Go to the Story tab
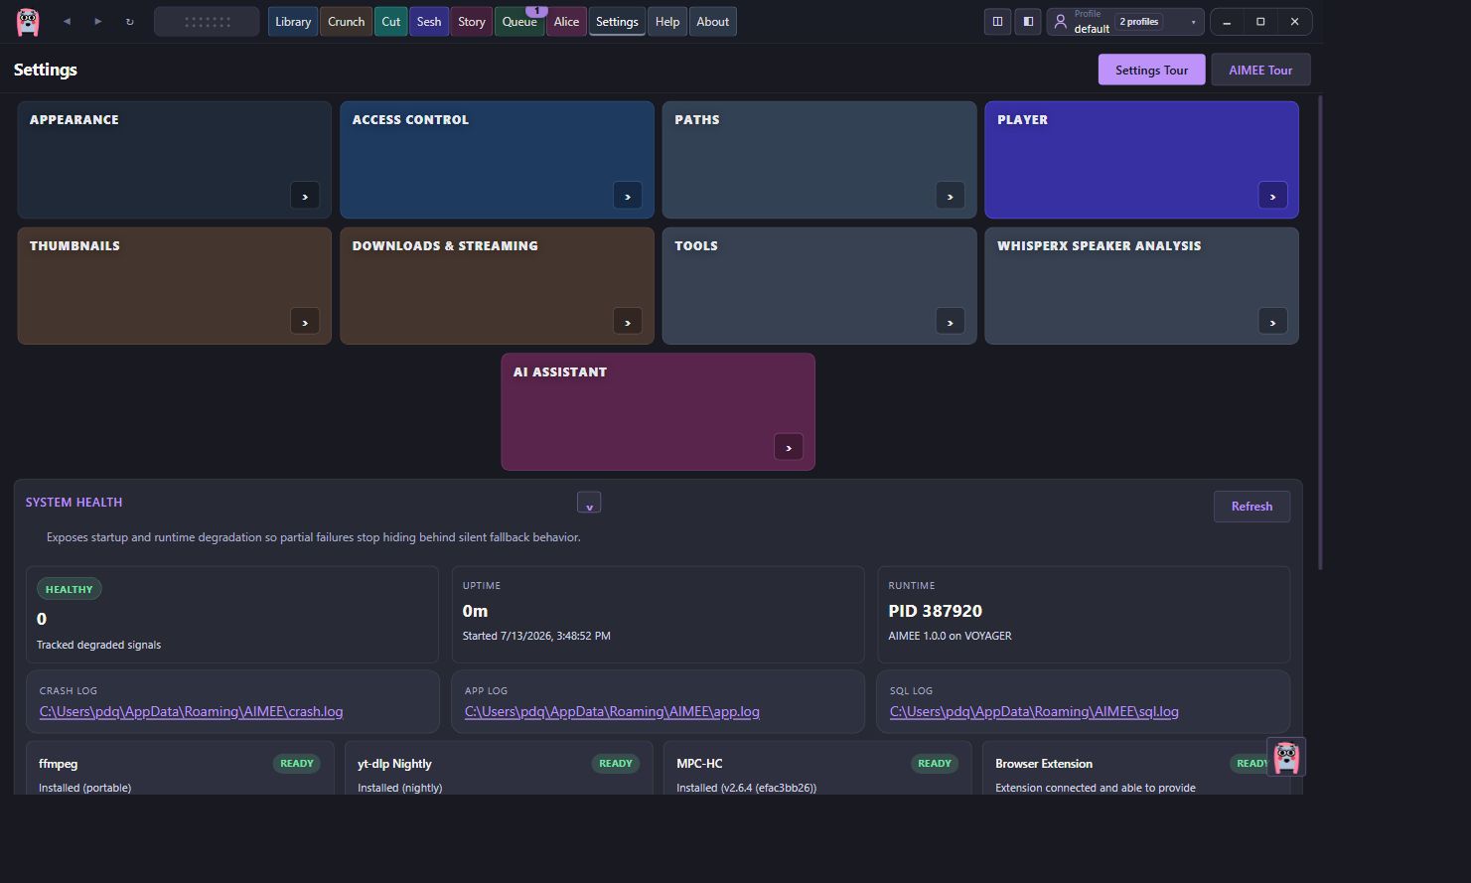This screenshot has width=1471, height=883. (472, 22)
